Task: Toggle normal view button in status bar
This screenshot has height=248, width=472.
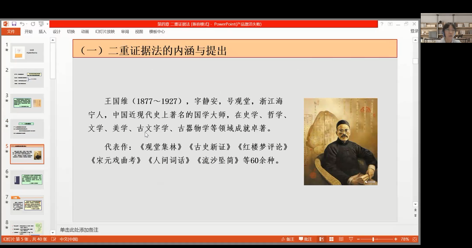Action: click(322, 239)
